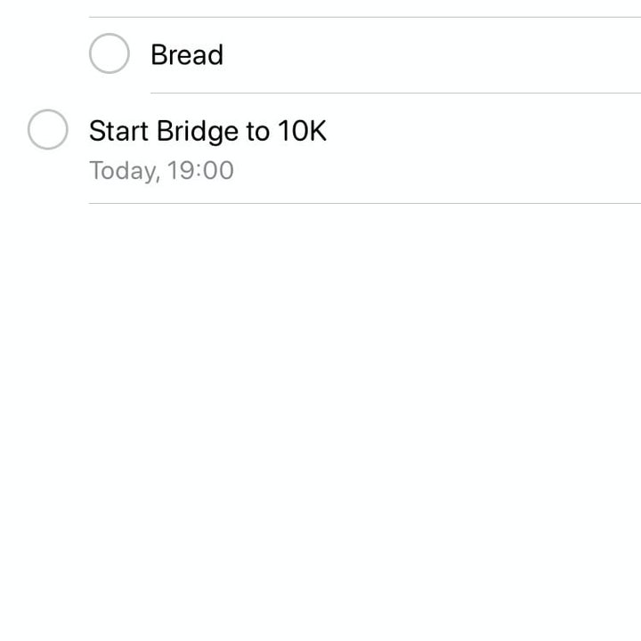Screen dimensions: 641x641
Task: Click the separator line below Today, 19:00
Action: tap(356, 203)
